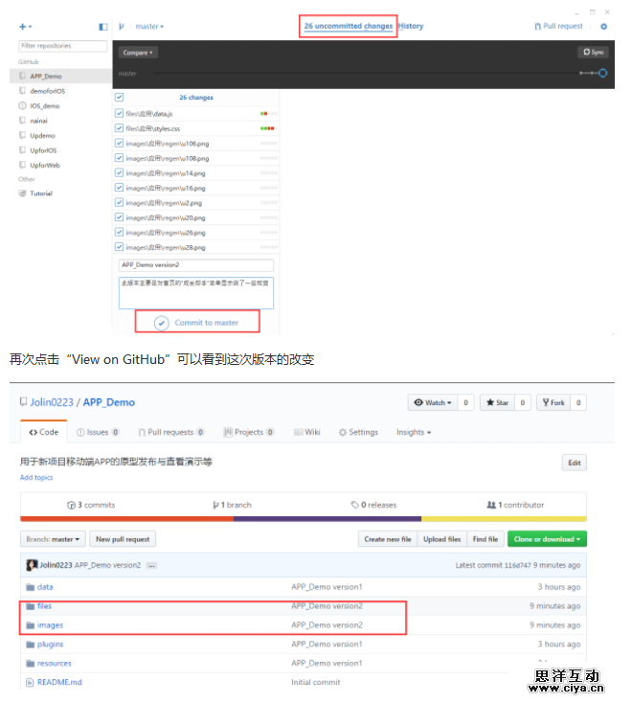Viewport: 632px width, 703px height.
Task: Uncheck the u14.png file checkbox
Action: pos(120,172)
